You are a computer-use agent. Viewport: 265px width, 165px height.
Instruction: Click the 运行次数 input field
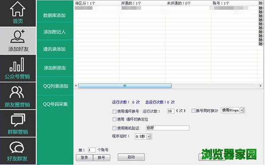[170, 111]
